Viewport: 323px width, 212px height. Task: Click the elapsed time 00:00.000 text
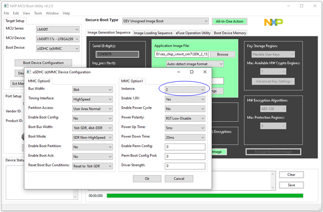coord(96,196)
